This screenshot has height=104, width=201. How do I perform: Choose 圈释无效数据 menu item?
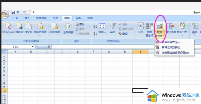click(x=174, y=47)
